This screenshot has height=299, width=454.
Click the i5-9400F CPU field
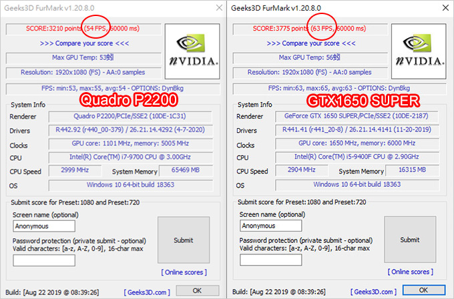357,157
